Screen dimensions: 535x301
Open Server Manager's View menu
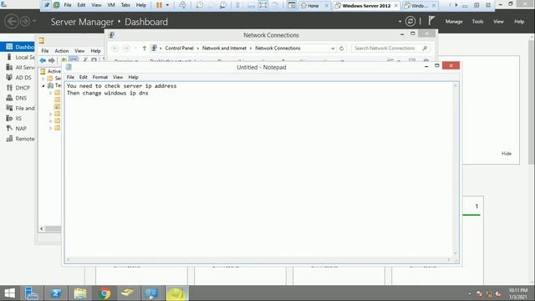point(498,22)
